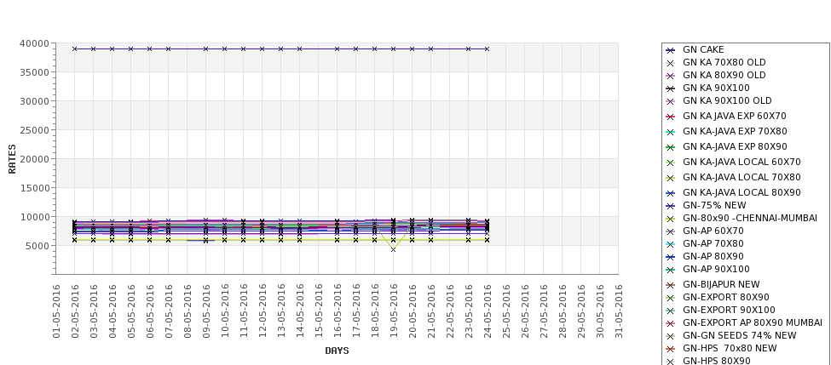Click the GN-80x90 -CHENNAI-MUMBAI legend marker
Viewport: 831px width, 365px height.
tap(671, 219)
